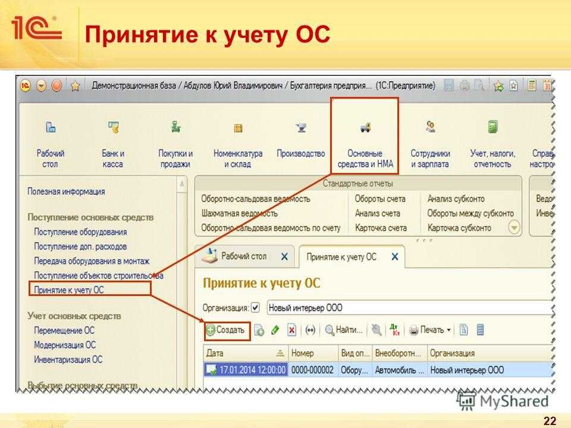This screenshot has width=571, height=428.
Task: Open Оборотно-сальдовая ведомость по счету
Action: click(x=271, y=228)
